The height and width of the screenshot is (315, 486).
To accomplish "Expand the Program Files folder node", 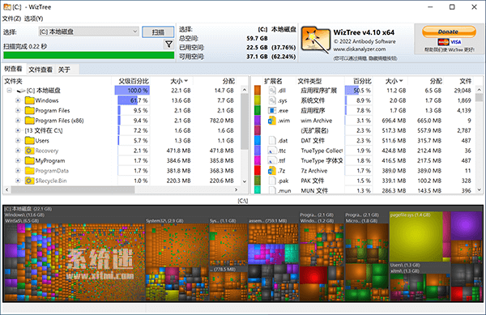I will coord(18,110).
